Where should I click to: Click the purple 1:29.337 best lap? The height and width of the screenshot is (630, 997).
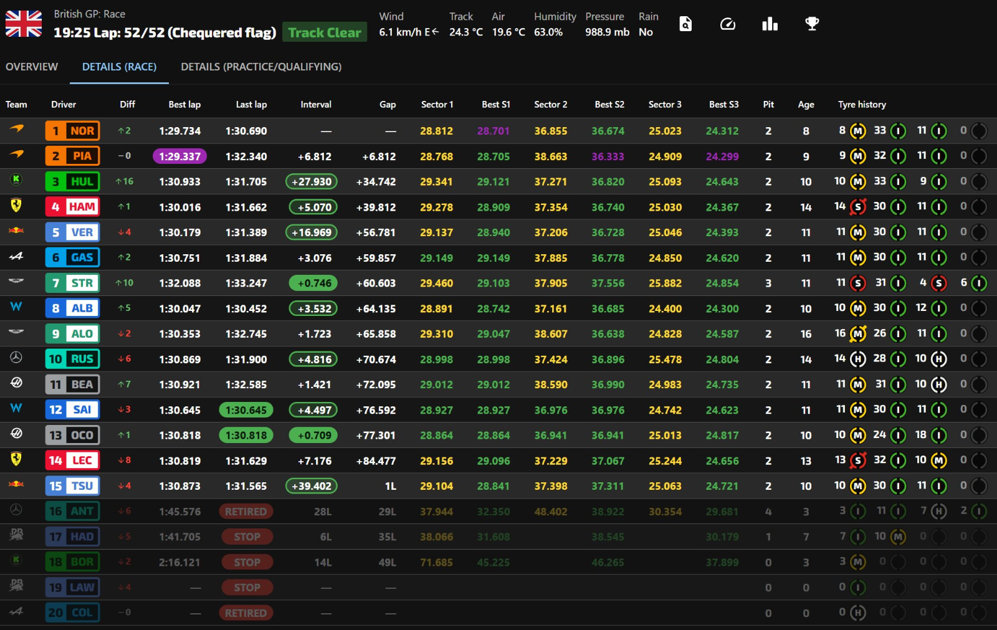point(179,156)
